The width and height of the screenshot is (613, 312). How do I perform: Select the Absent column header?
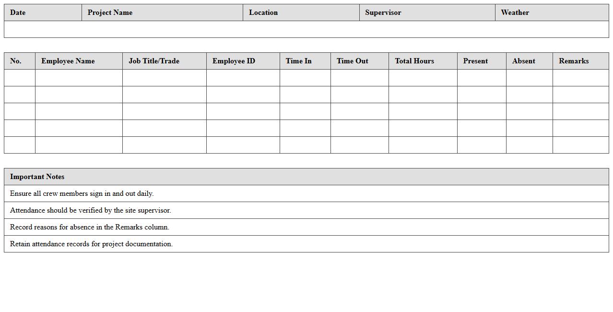(x=529, y=61)
